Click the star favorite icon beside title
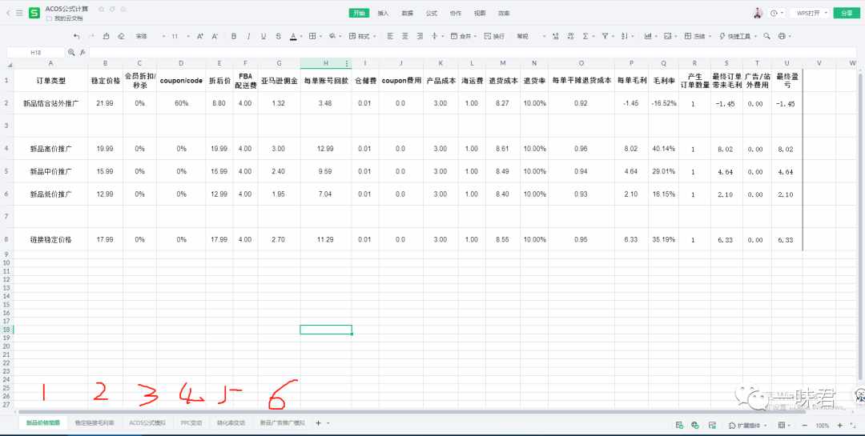865x436 pixels. [102, 10]
